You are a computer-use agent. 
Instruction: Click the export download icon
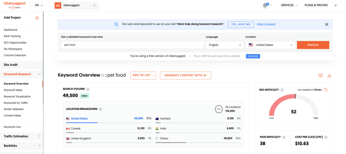(x=329, y=75)
